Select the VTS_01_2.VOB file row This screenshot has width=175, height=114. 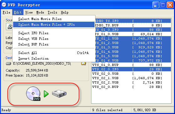133,43
